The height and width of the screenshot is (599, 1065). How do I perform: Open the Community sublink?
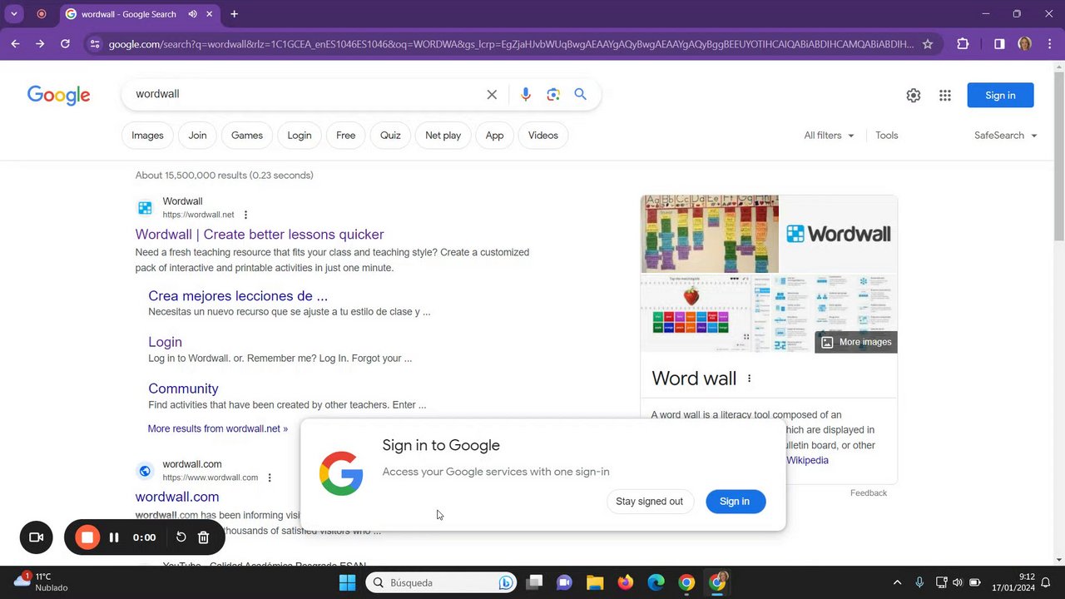[183, 389]
